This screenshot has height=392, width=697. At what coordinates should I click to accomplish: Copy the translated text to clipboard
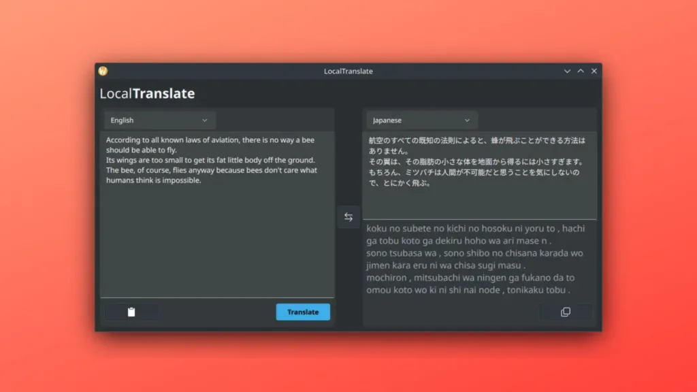[x=565, y=312]
